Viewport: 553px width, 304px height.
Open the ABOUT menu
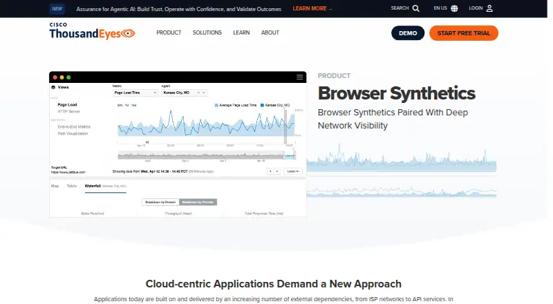coord(270,32)
